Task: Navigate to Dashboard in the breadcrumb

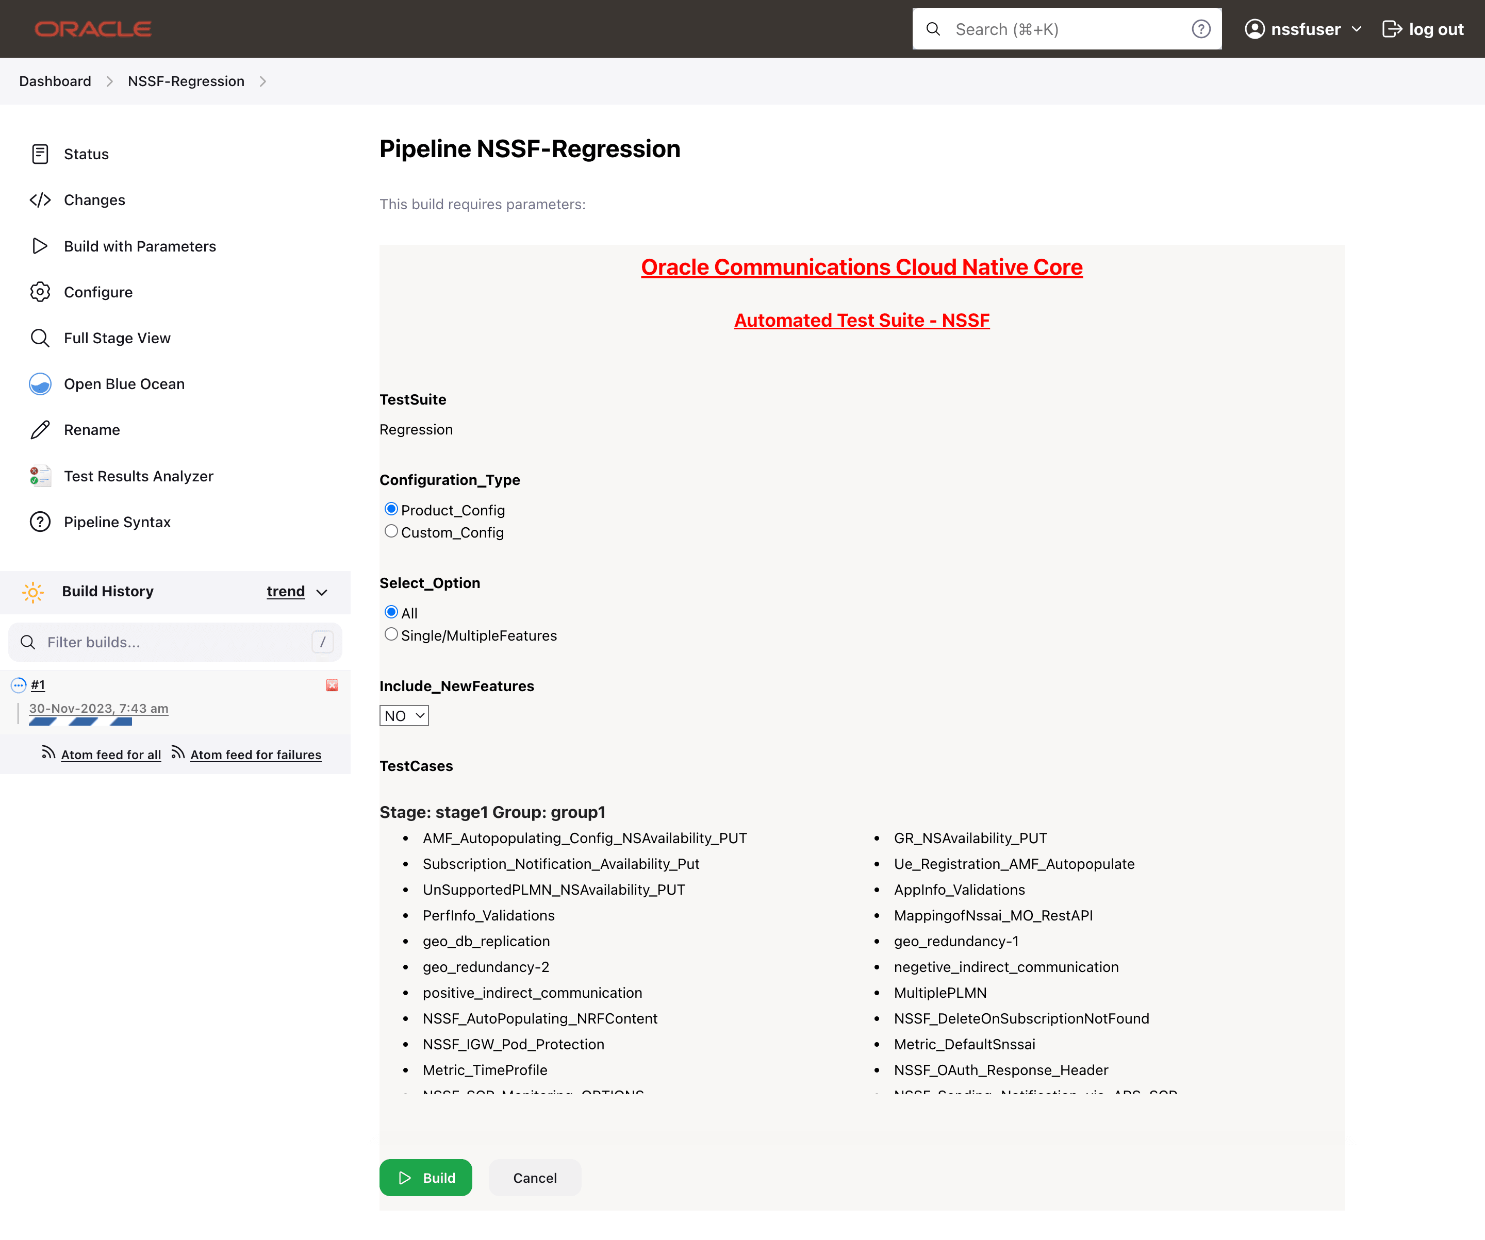Action: [55, 81]
